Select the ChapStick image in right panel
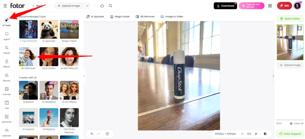 tap(290, 42)
